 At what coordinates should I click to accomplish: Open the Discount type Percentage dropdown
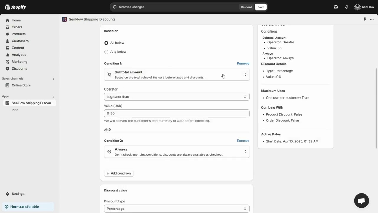[176, 209]
